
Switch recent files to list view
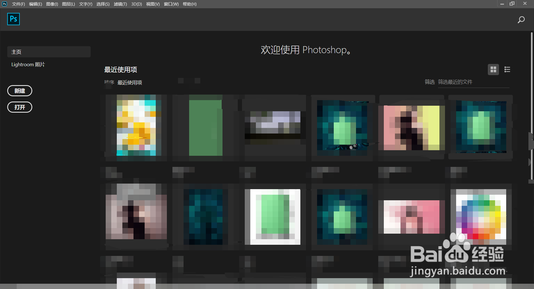coord(507,70)
